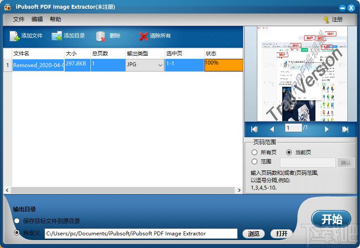The width and height of the screenshot is (360, 248).
Task: Click row number 1 header
Action: pyautogui.click(x=7, y=65)
